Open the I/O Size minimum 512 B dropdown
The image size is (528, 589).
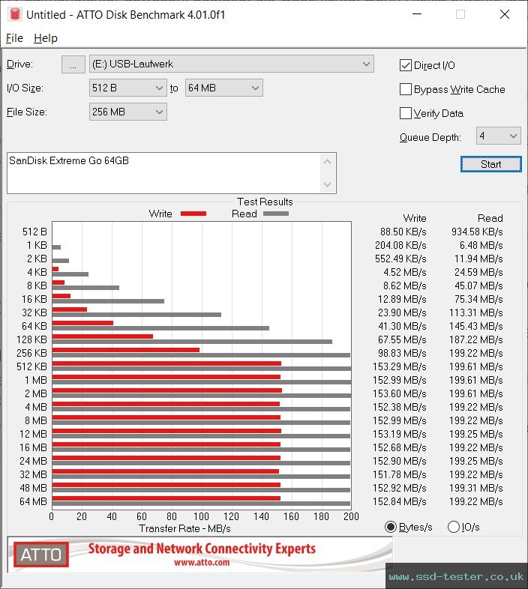[x=127, y=88]
